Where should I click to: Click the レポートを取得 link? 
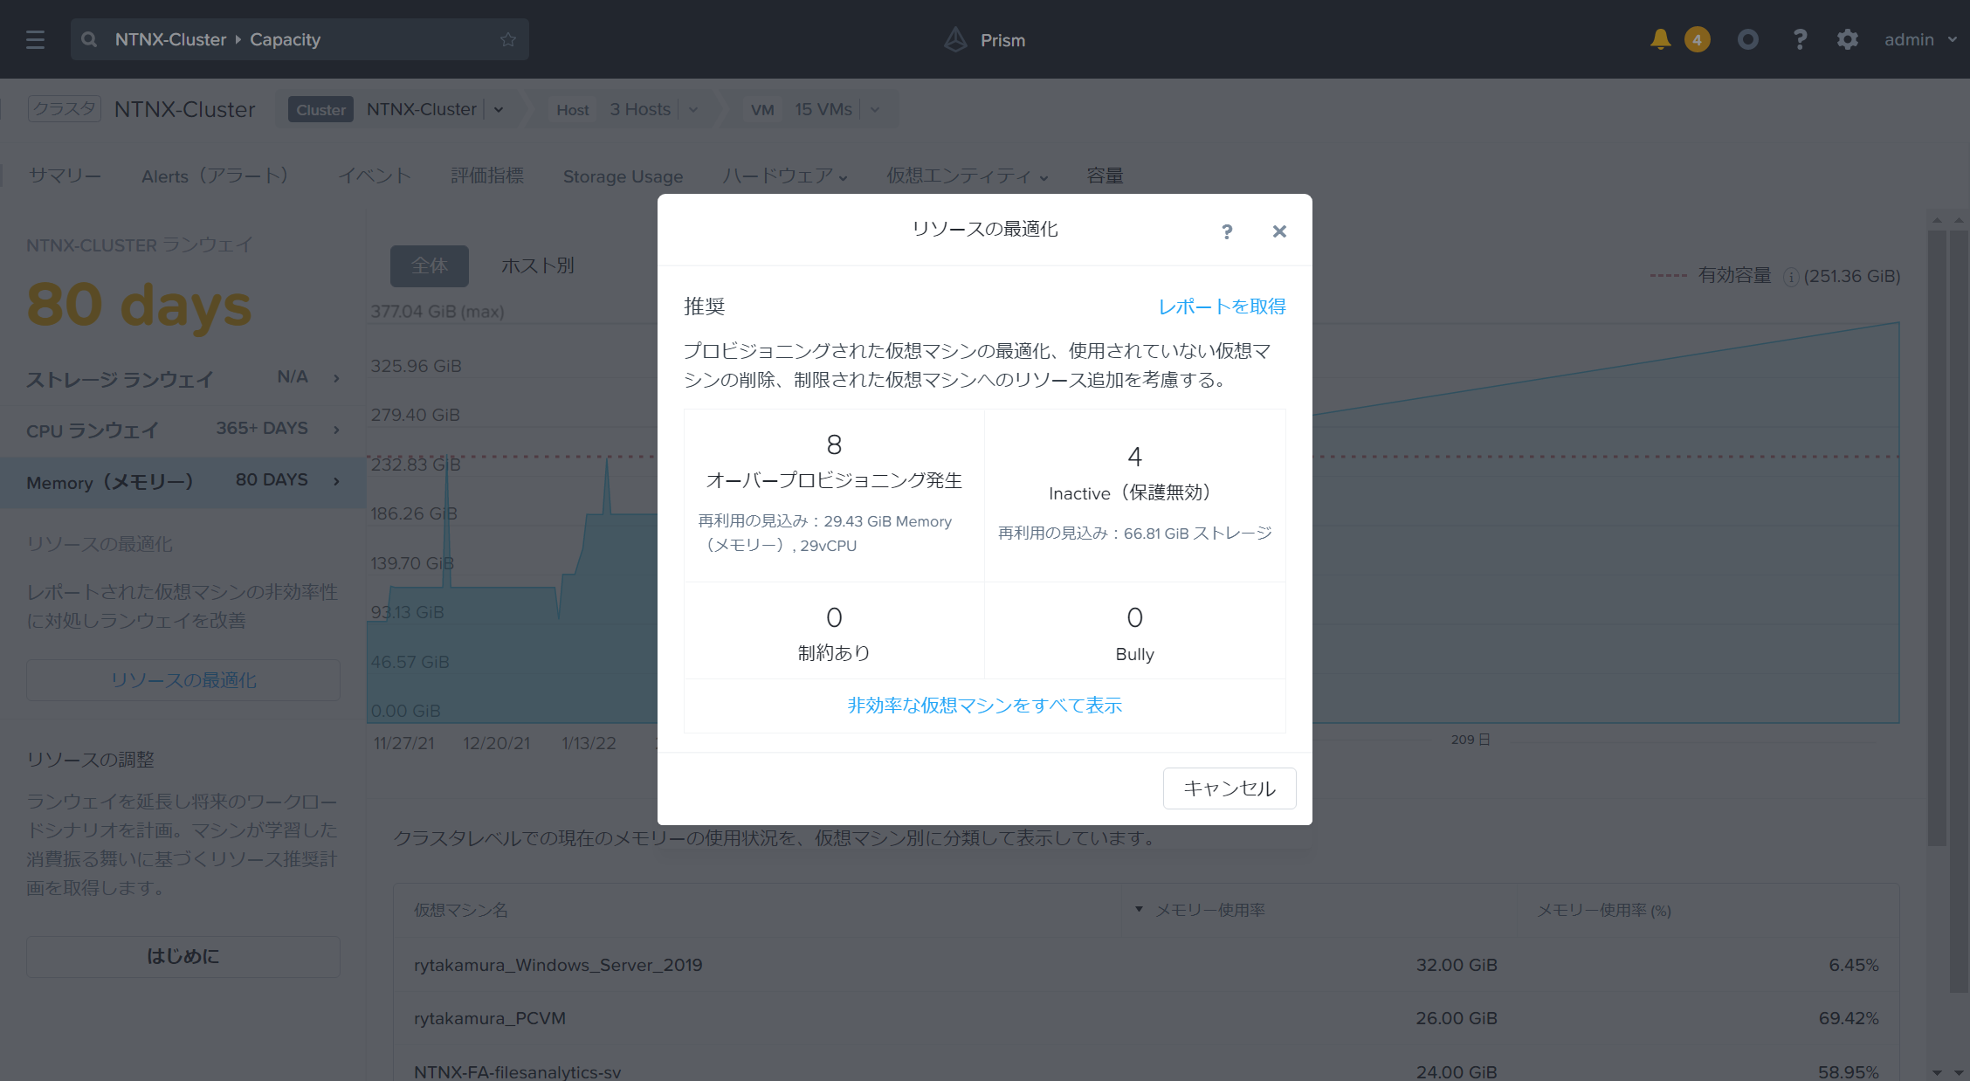click(1221, 306)
